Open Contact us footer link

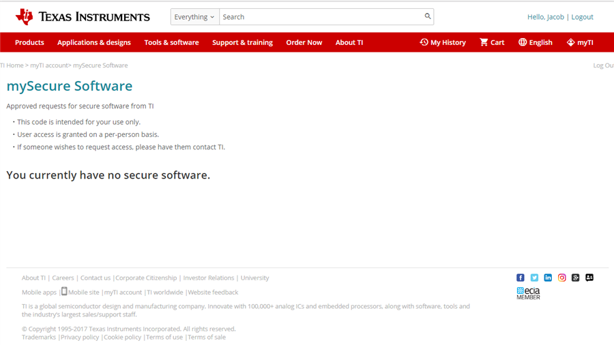[x=96, y=277]
